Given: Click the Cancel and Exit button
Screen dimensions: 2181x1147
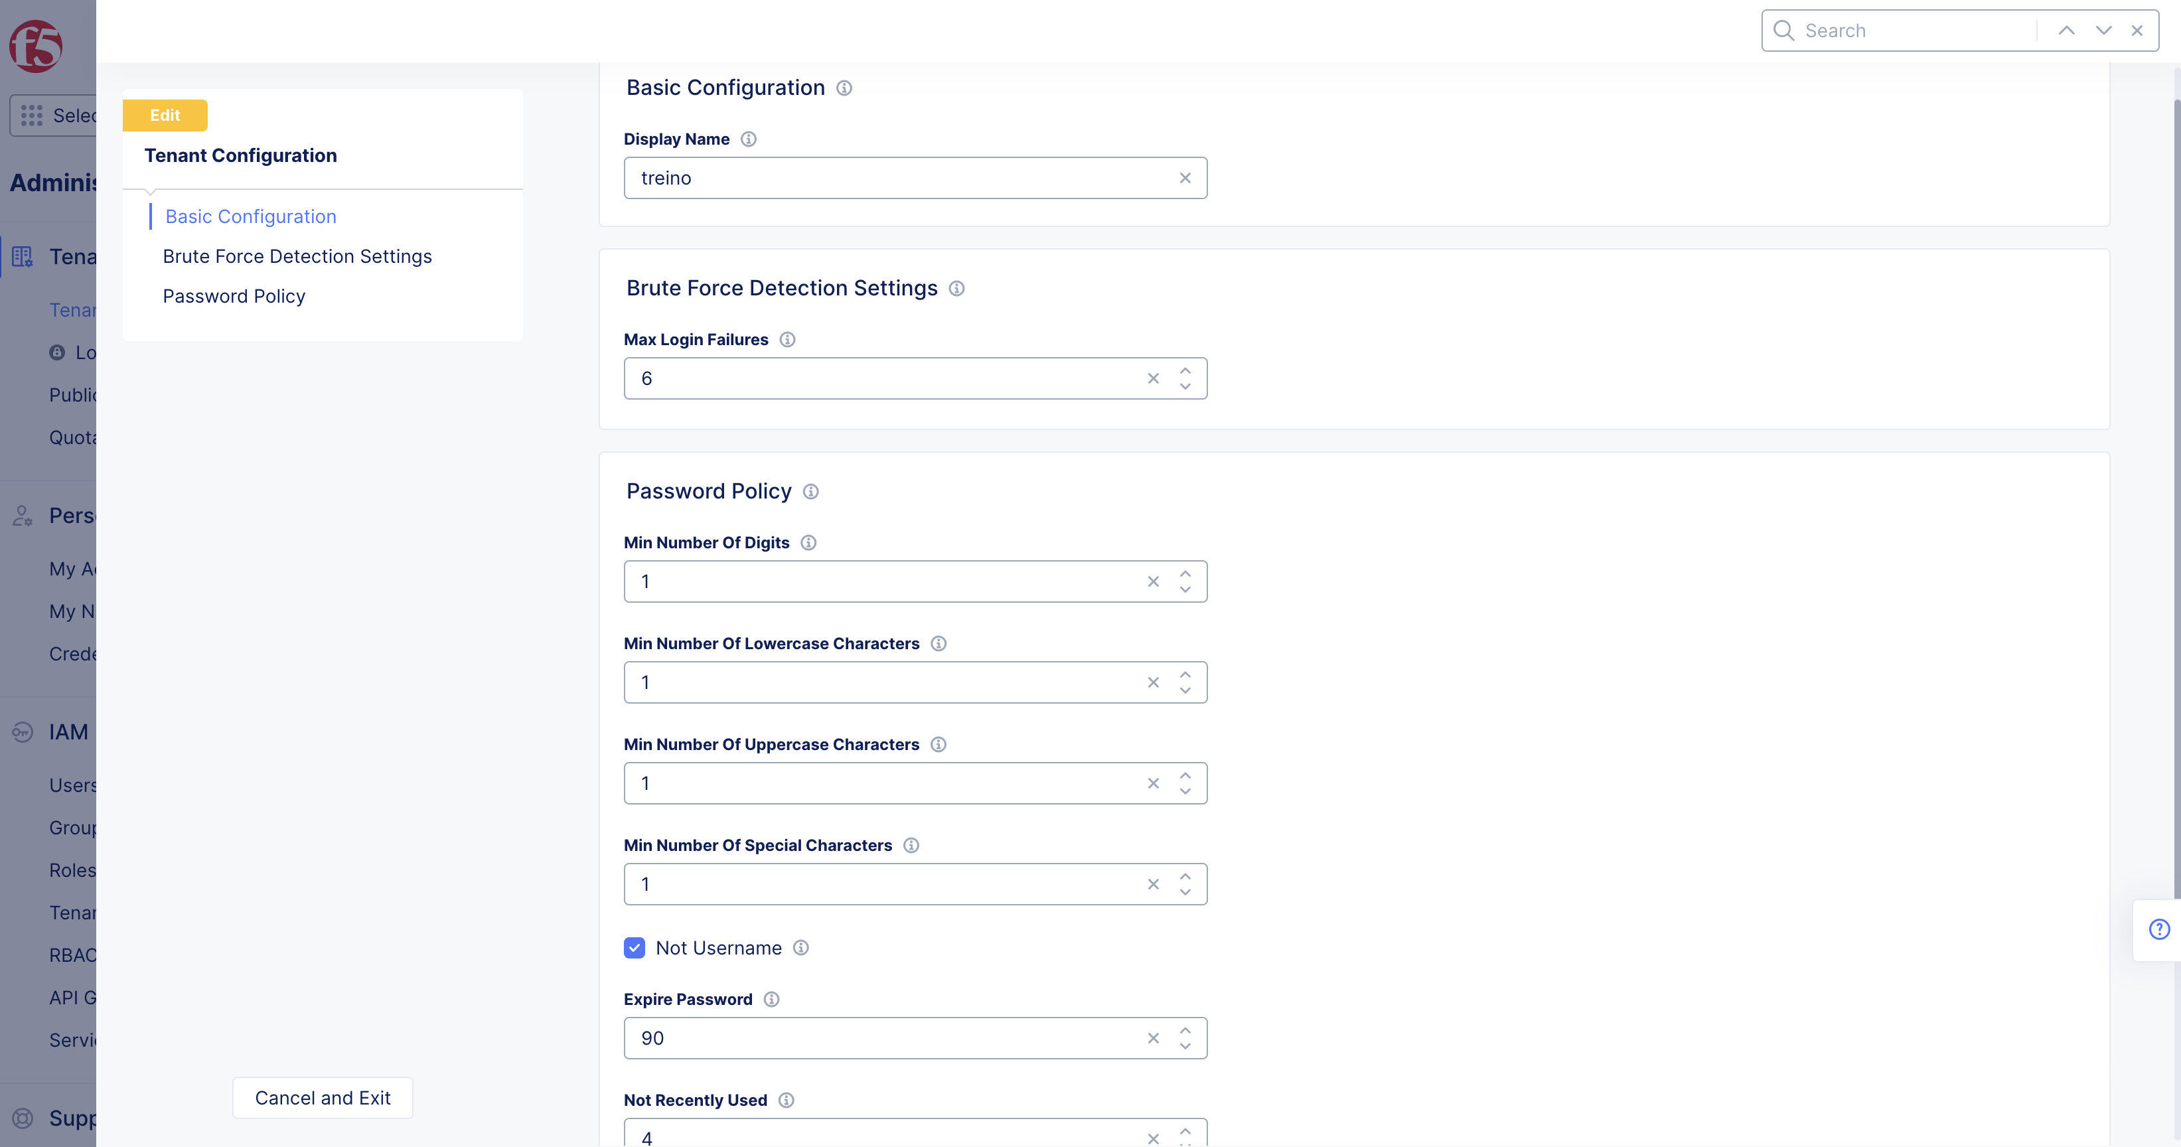Looking at the screenshot, I should pyautogui.click(x=322, y=1097).
